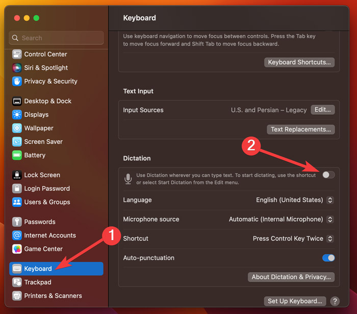This screenshot has height=314, width=357.
Task: Click the Siri & Spotlight icon
Action: (x=17, y=68)
